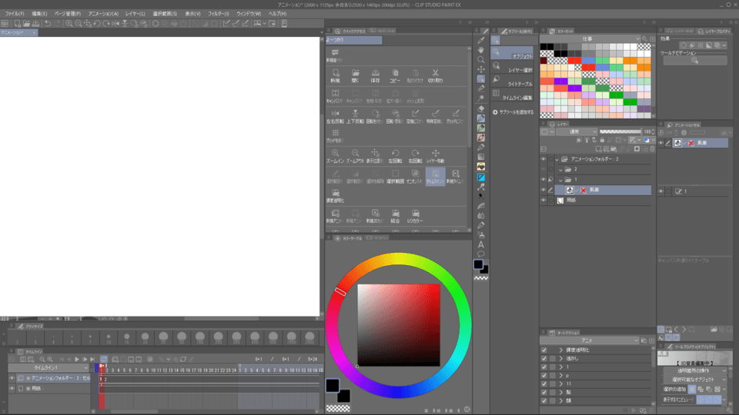Click the 右回転 rotate right icon
Screen dimensions: 739x415
point(415,156)
